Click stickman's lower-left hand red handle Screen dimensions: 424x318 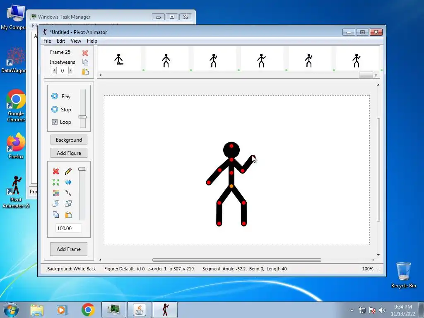click(209, 183)
